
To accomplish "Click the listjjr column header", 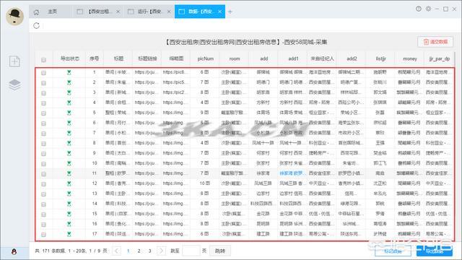I will (x=380, y=58).
